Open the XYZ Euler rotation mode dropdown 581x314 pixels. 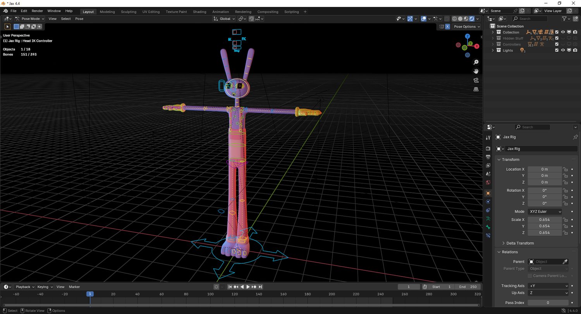click(x=545, y=212)
